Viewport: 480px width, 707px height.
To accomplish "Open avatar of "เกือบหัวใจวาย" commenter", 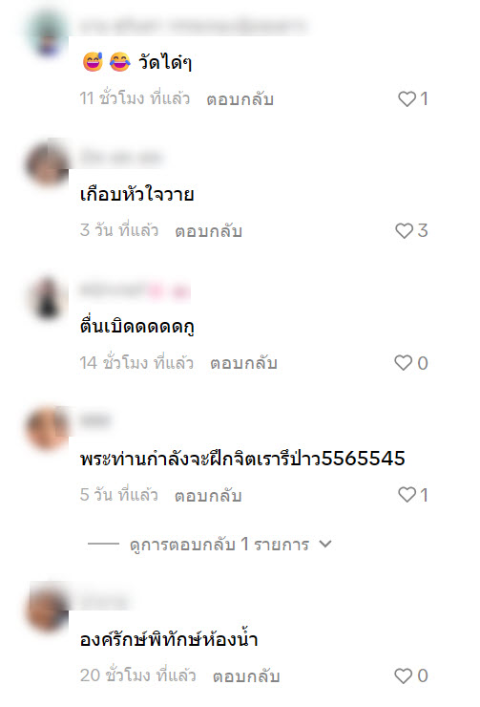I will click(48, 164).
